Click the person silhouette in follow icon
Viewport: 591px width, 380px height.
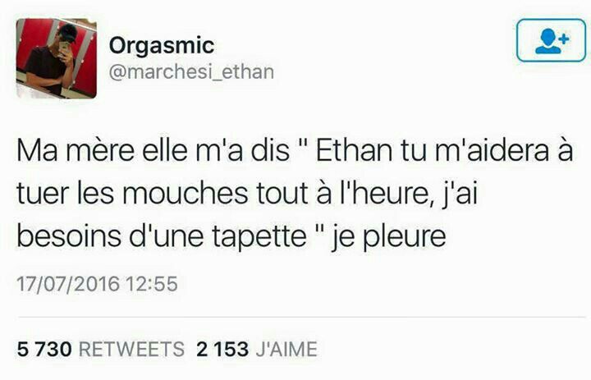pos(548,42)
